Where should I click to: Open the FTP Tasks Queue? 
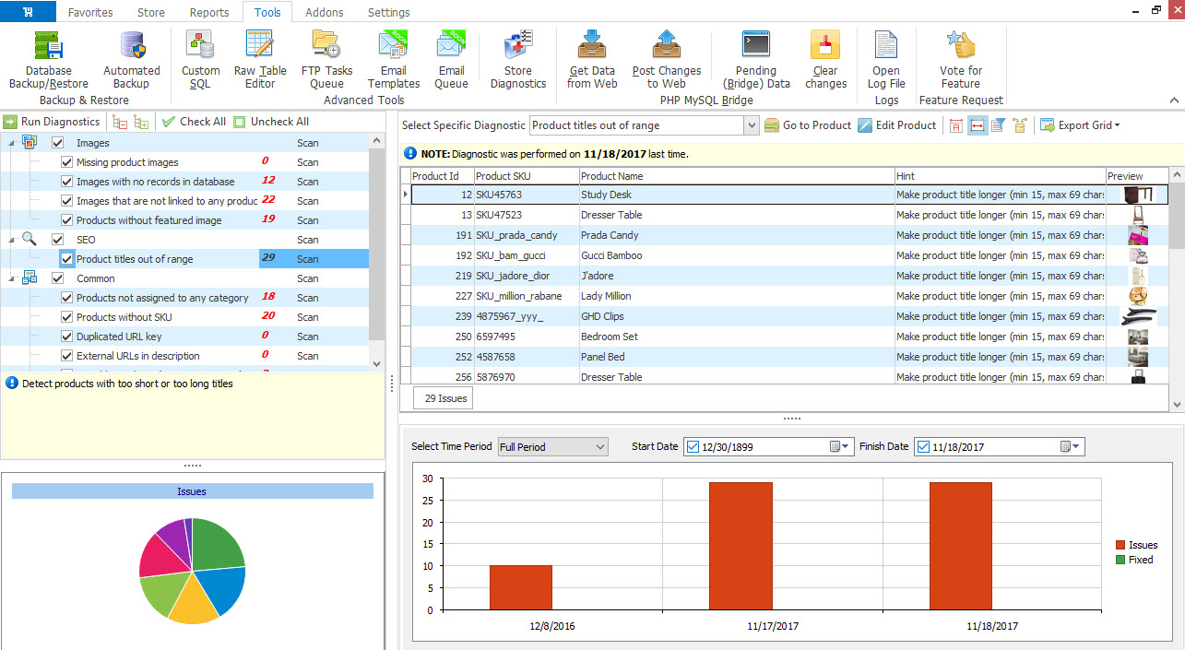[x=326, y=60]
